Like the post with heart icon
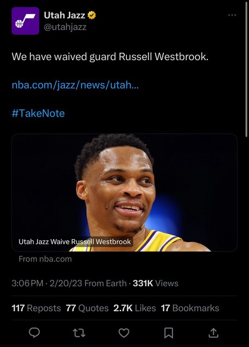 (124, 333)
